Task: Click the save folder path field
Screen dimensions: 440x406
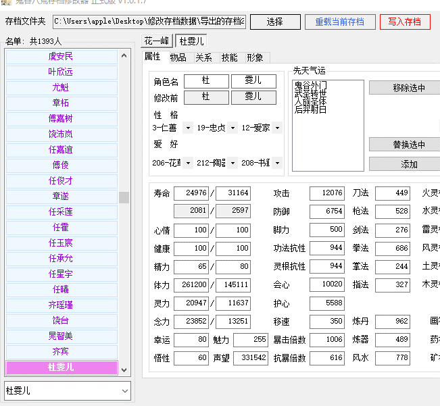Action: (149, 22)
